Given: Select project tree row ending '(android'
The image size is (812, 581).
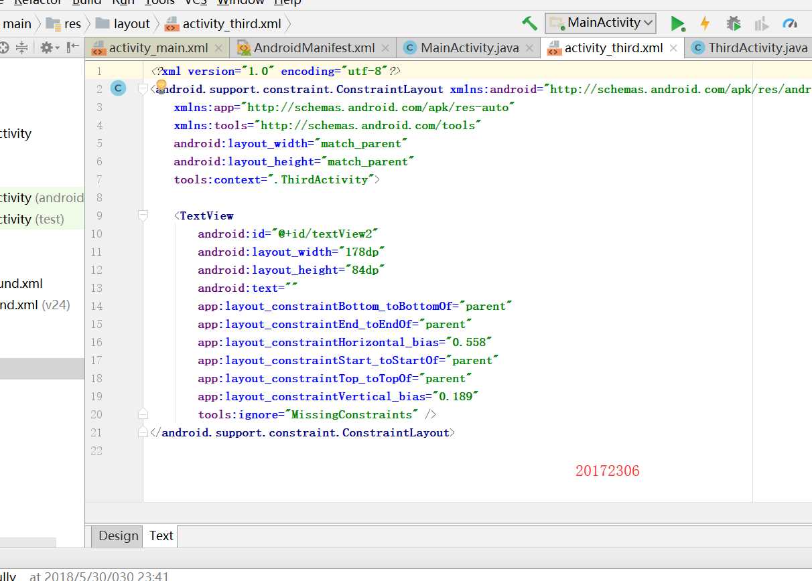Looking at the screenshot, I should [x=42, y=197].
